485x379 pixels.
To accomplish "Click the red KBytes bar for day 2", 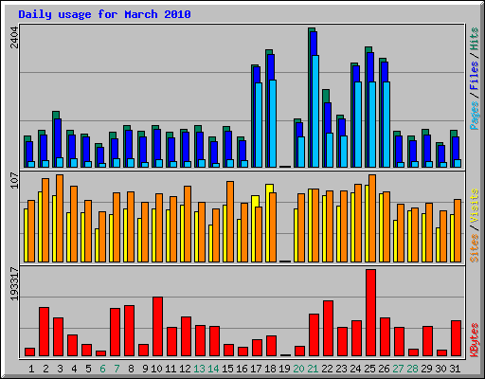I will [44, 332].
